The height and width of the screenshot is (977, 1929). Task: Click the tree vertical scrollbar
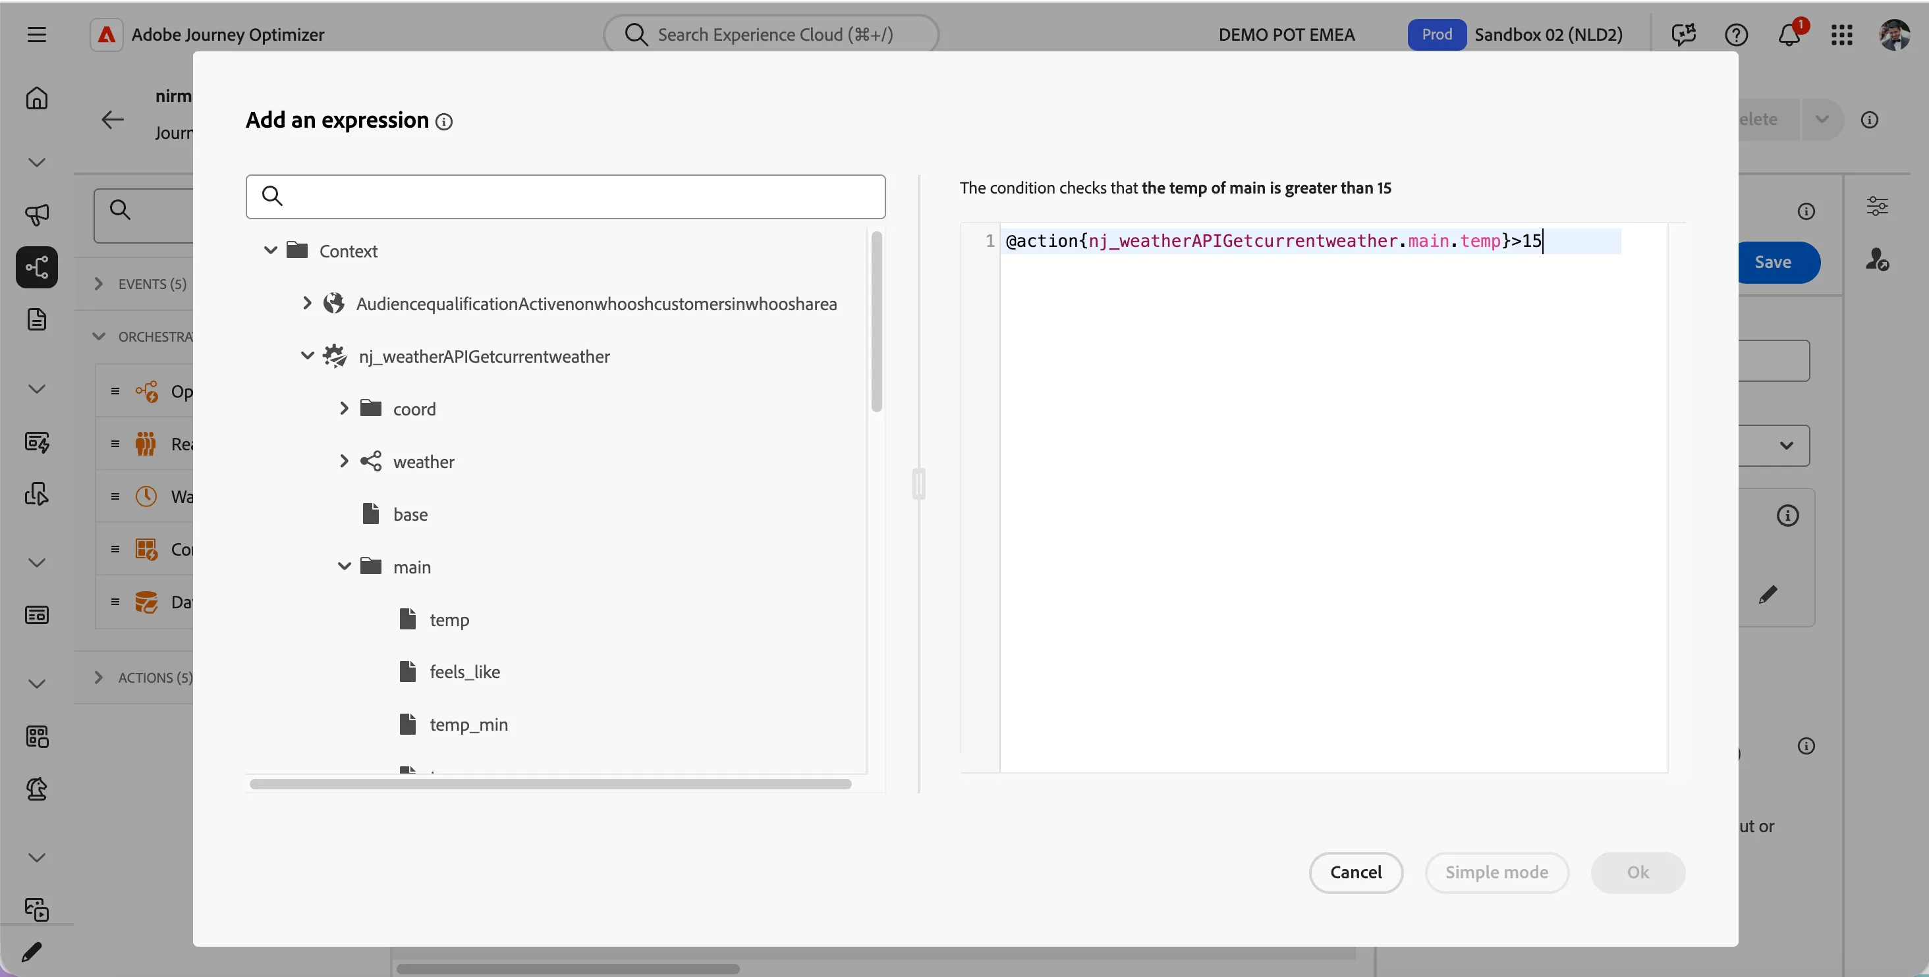pos(876,322)
